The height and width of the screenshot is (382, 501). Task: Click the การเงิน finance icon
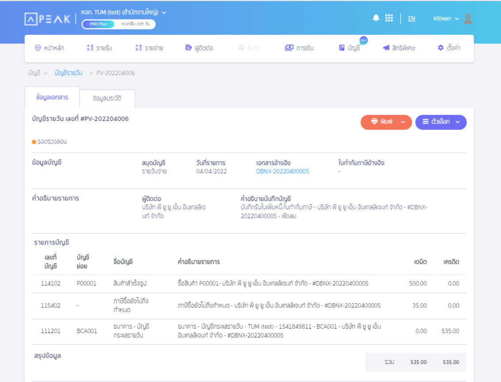point(289,48)
